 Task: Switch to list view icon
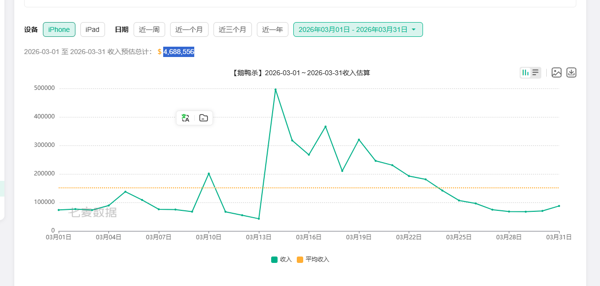[x=535, y=73]
